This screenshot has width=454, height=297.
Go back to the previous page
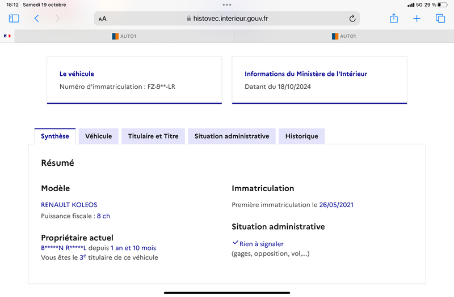(36, 19)
